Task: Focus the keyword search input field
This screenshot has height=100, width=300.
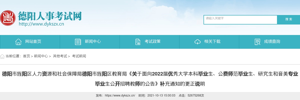Action: (x=240, y=20)
